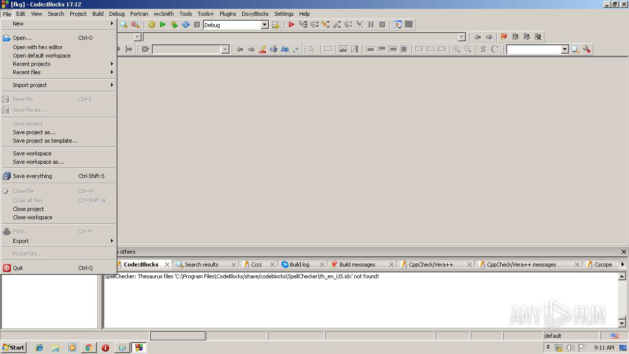Open Chrome from taskbar
The image size is (629, 354).
[88, 348]
